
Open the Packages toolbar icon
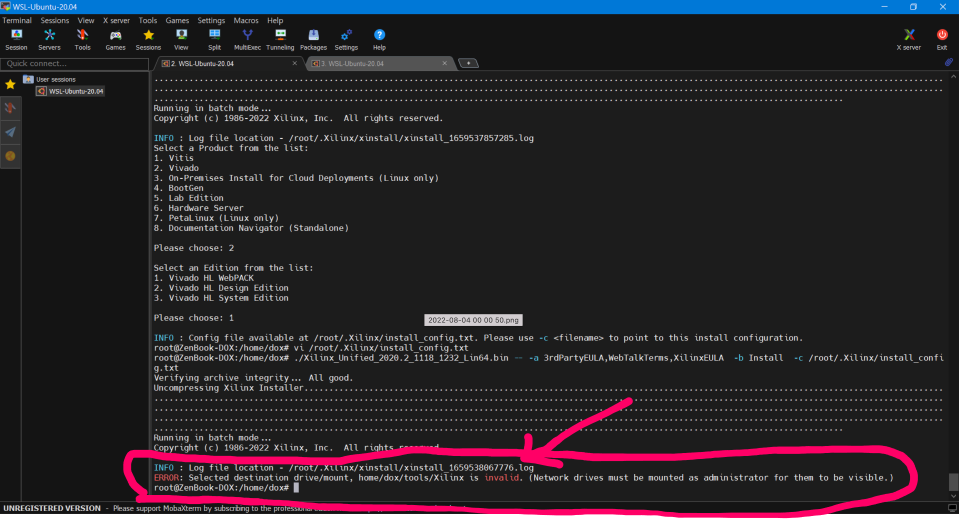pyautogui.click(x=313, y=39)
